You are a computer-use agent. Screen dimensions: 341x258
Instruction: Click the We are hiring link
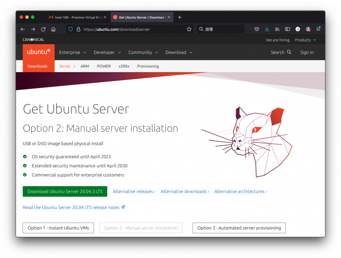(x=277, y=40)
